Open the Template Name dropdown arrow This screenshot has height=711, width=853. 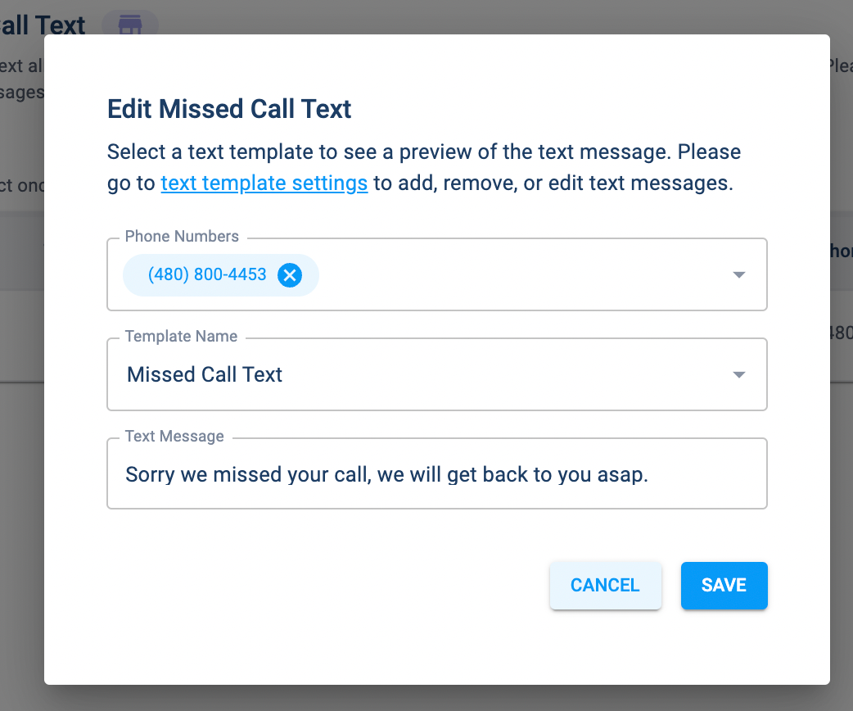tap(739, 375)
